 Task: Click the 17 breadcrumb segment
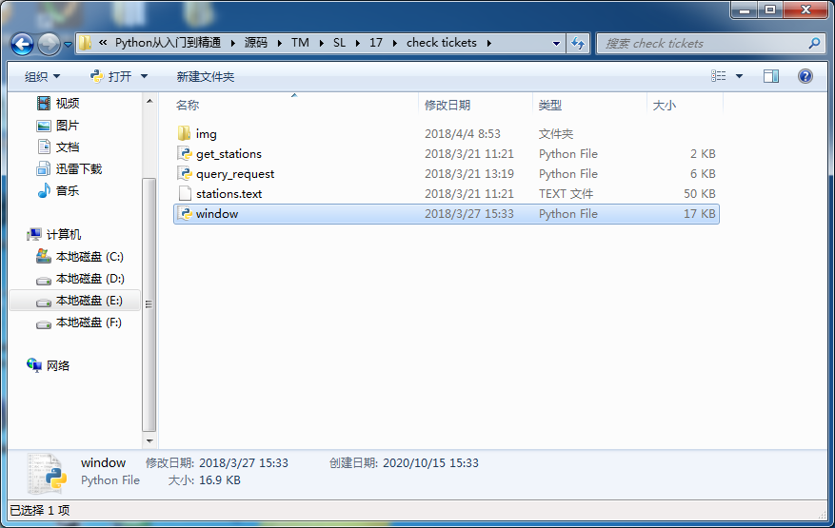pos(376,43)
